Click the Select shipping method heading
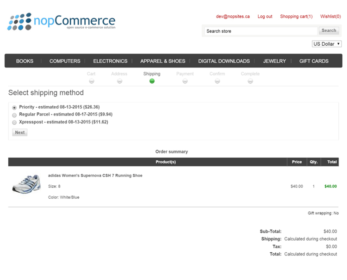347x280 pixels. click(x=46, y=92)
